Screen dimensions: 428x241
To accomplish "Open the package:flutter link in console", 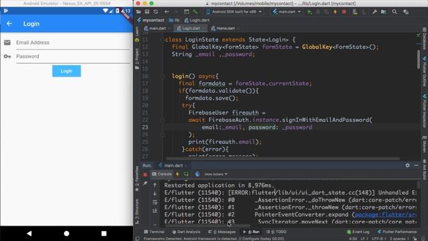I will (x=386, y=214).
